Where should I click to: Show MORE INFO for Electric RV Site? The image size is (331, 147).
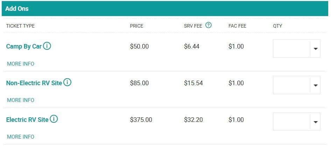(21, 137)
